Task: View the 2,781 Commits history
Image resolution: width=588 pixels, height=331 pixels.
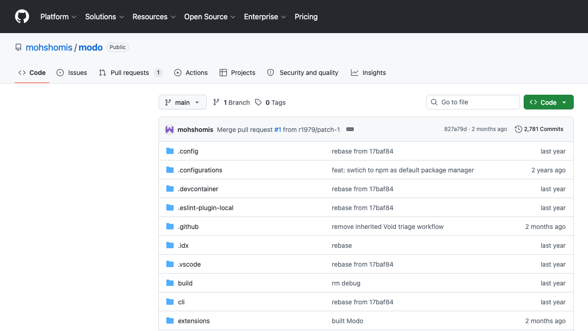Action: point(539,129)
